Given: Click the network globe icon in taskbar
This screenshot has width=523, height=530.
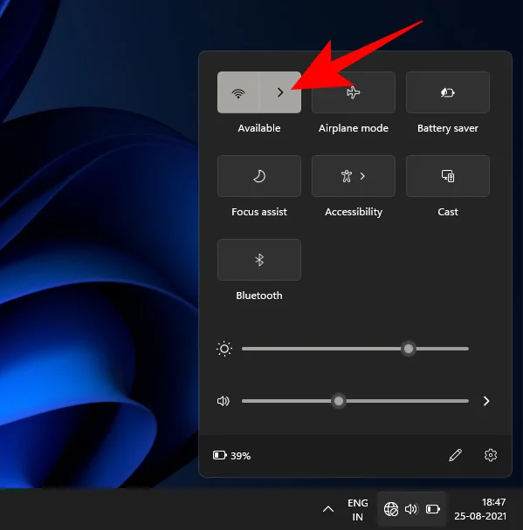Looking at the screenshot, I should pos(391,509).
